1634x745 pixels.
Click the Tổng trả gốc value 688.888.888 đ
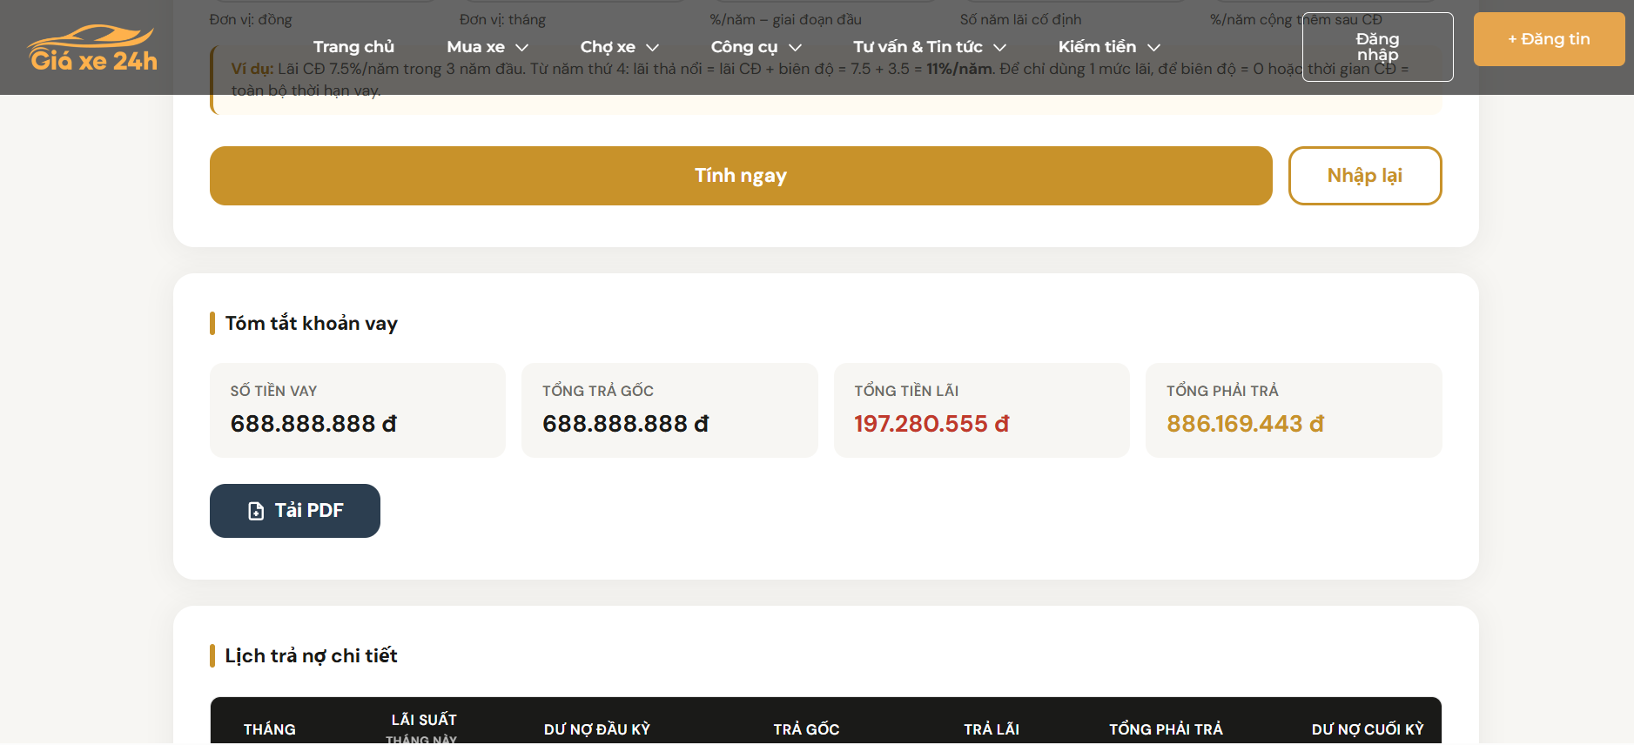626,424
